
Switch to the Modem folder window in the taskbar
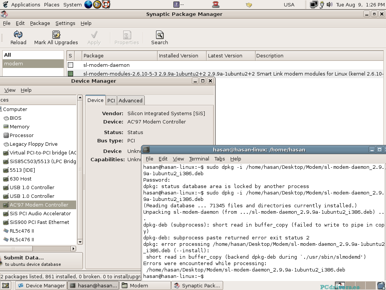pos(145,285)
